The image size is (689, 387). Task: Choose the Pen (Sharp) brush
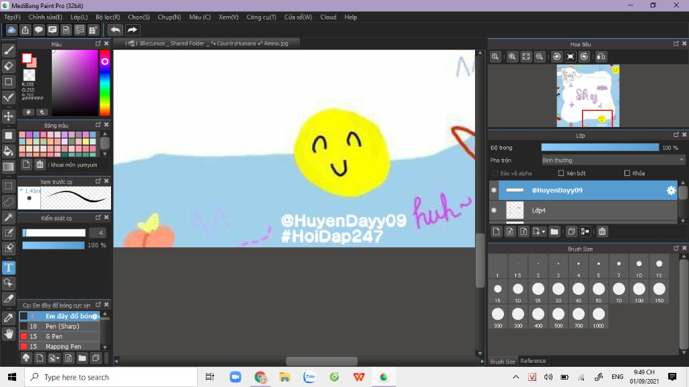coord(60,327)
